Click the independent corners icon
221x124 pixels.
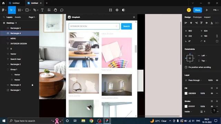pyautogui.click(x=217, y=41)
